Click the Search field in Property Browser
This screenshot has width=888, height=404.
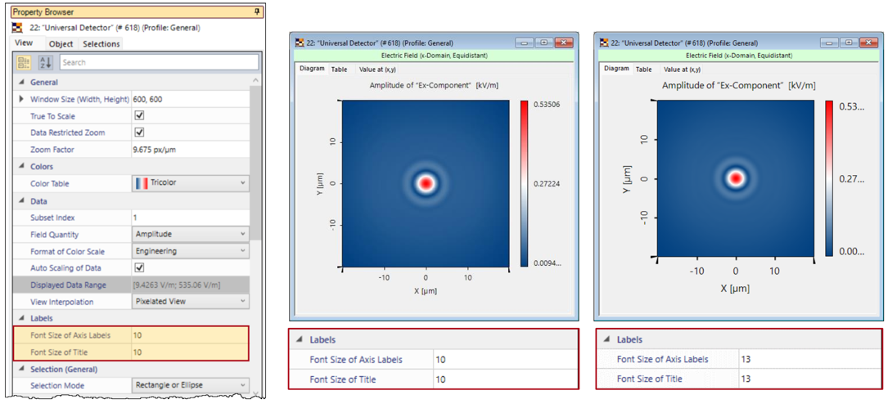click(x=159, y=62)
